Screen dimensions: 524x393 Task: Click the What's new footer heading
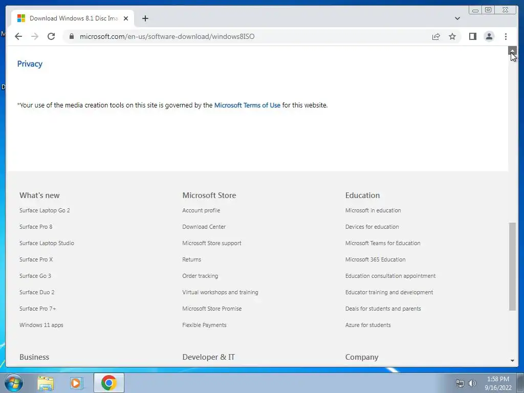tap(39, 195)
